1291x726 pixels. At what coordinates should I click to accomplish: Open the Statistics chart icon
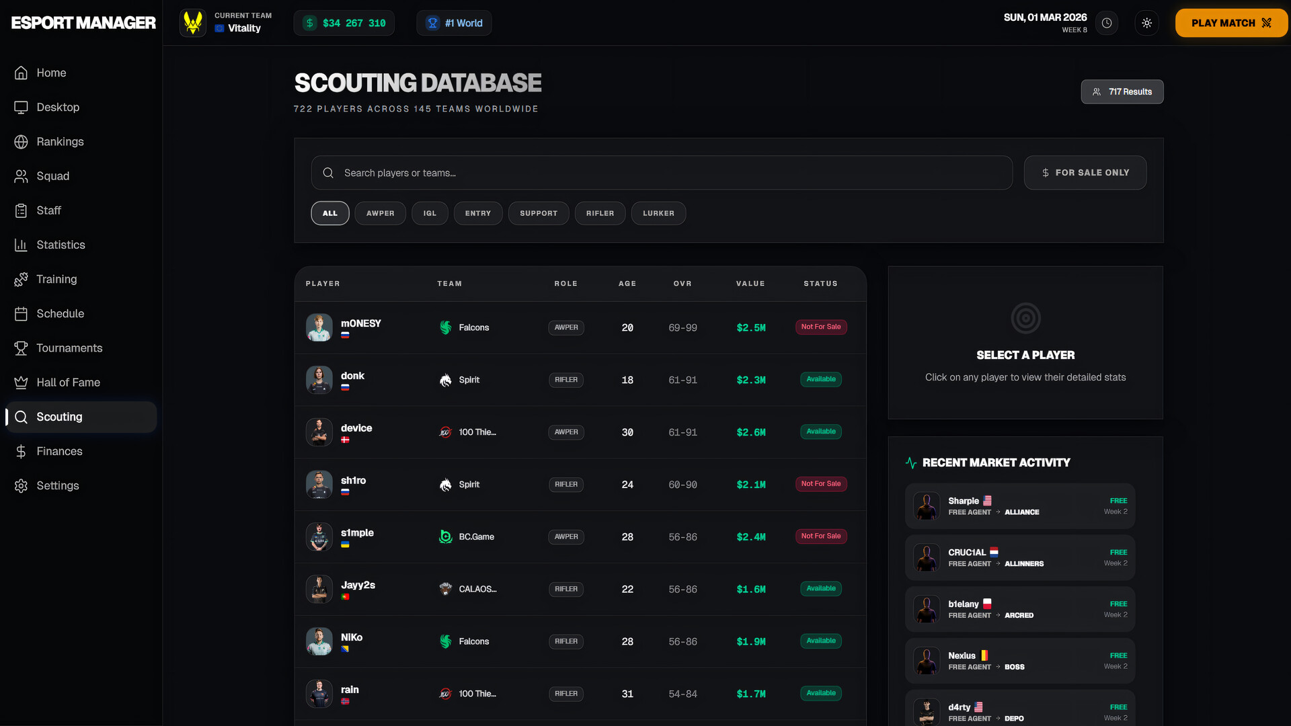click(x=21, y=245)
